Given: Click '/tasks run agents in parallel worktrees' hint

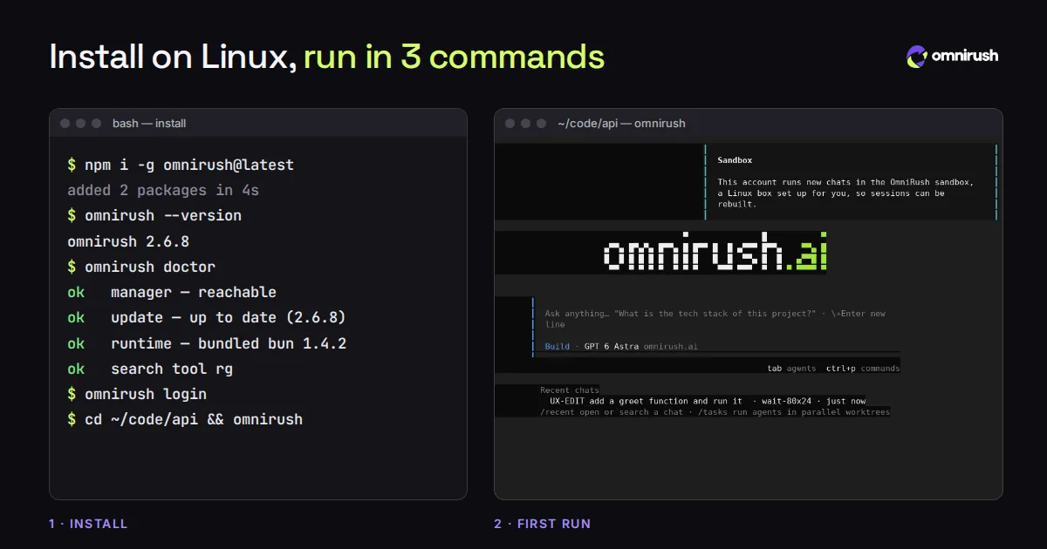Looking at the screenshot, I should click(792, 411).
